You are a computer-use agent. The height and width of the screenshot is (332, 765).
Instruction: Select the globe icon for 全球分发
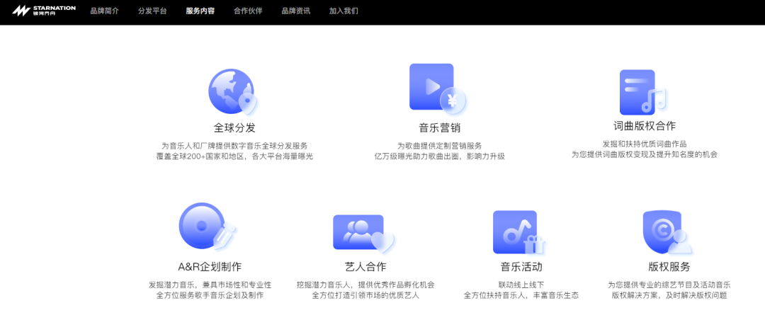tap(232, 92)
